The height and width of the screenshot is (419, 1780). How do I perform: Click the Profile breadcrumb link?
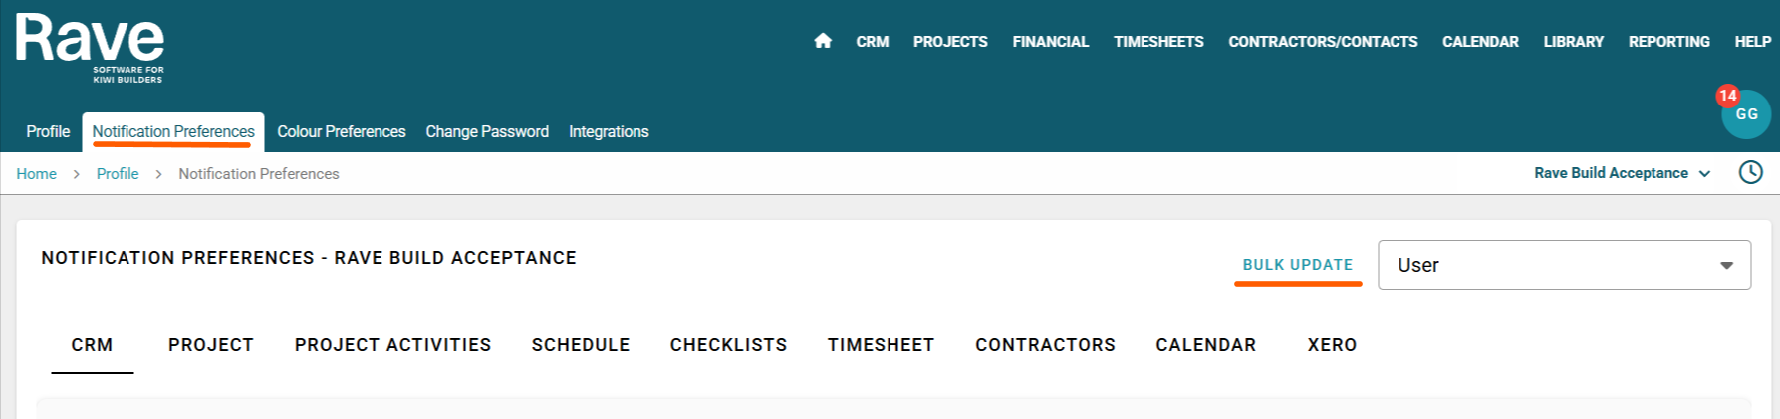[x=118, y=174]
